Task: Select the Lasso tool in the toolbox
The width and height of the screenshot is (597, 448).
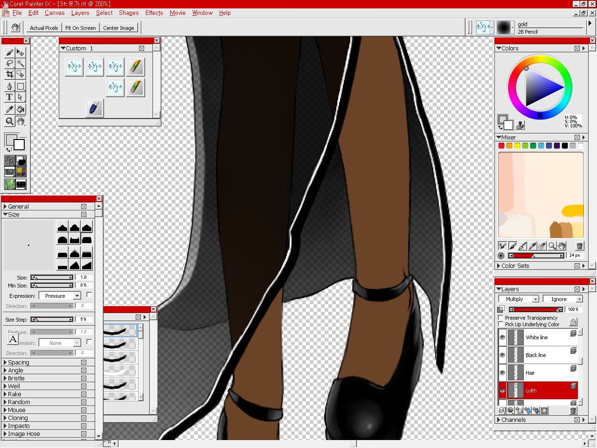Action: (x=9, y=63)
